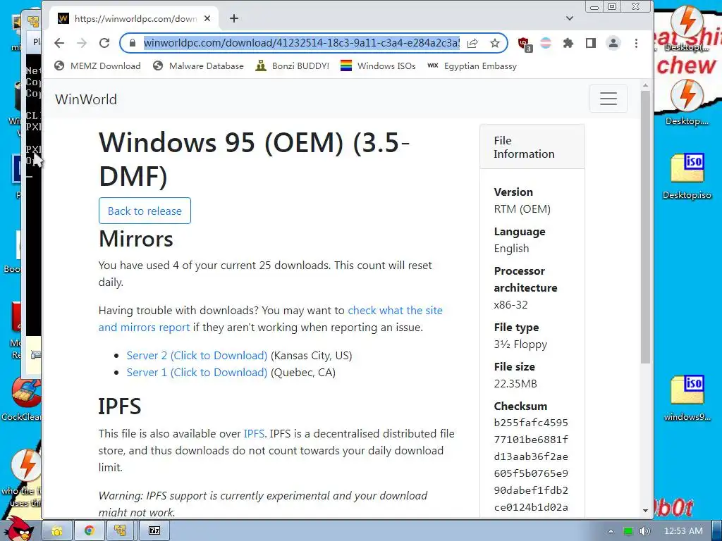Click the 22.35MB file size value

pos(515,384)
